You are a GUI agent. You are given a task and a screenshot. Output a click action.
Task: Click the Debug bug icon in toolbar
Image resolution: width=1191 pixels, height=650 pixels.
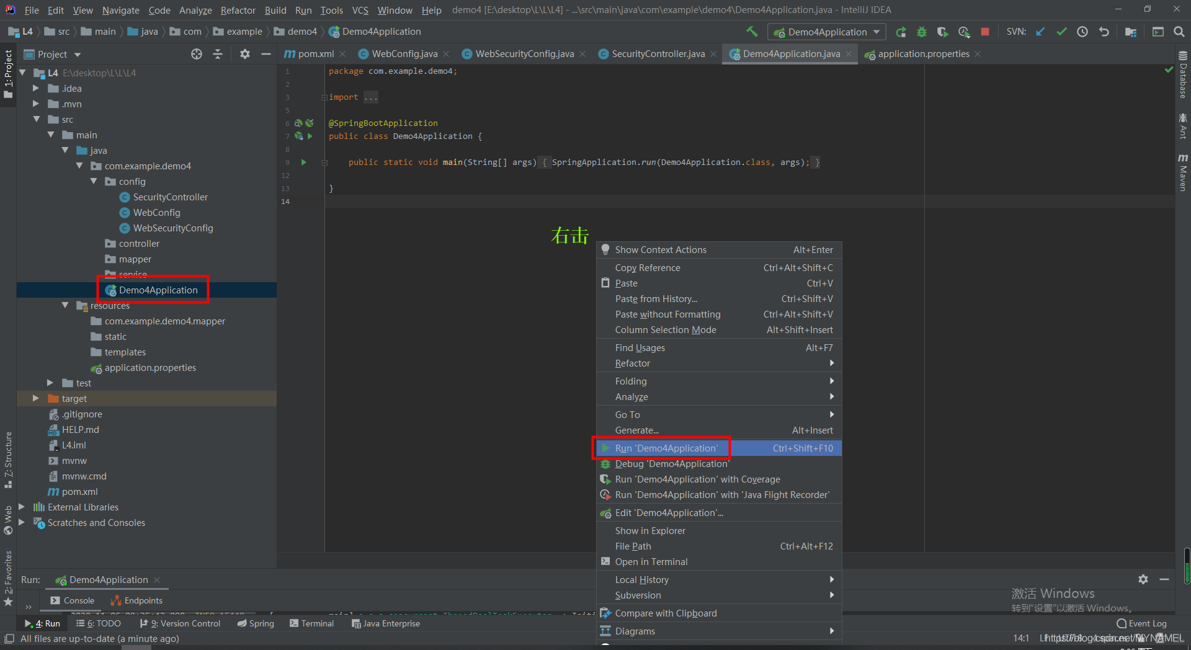pos(922,32)
